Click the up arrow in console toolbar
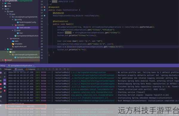Screen dimensions: 179x116 point(5,73)
